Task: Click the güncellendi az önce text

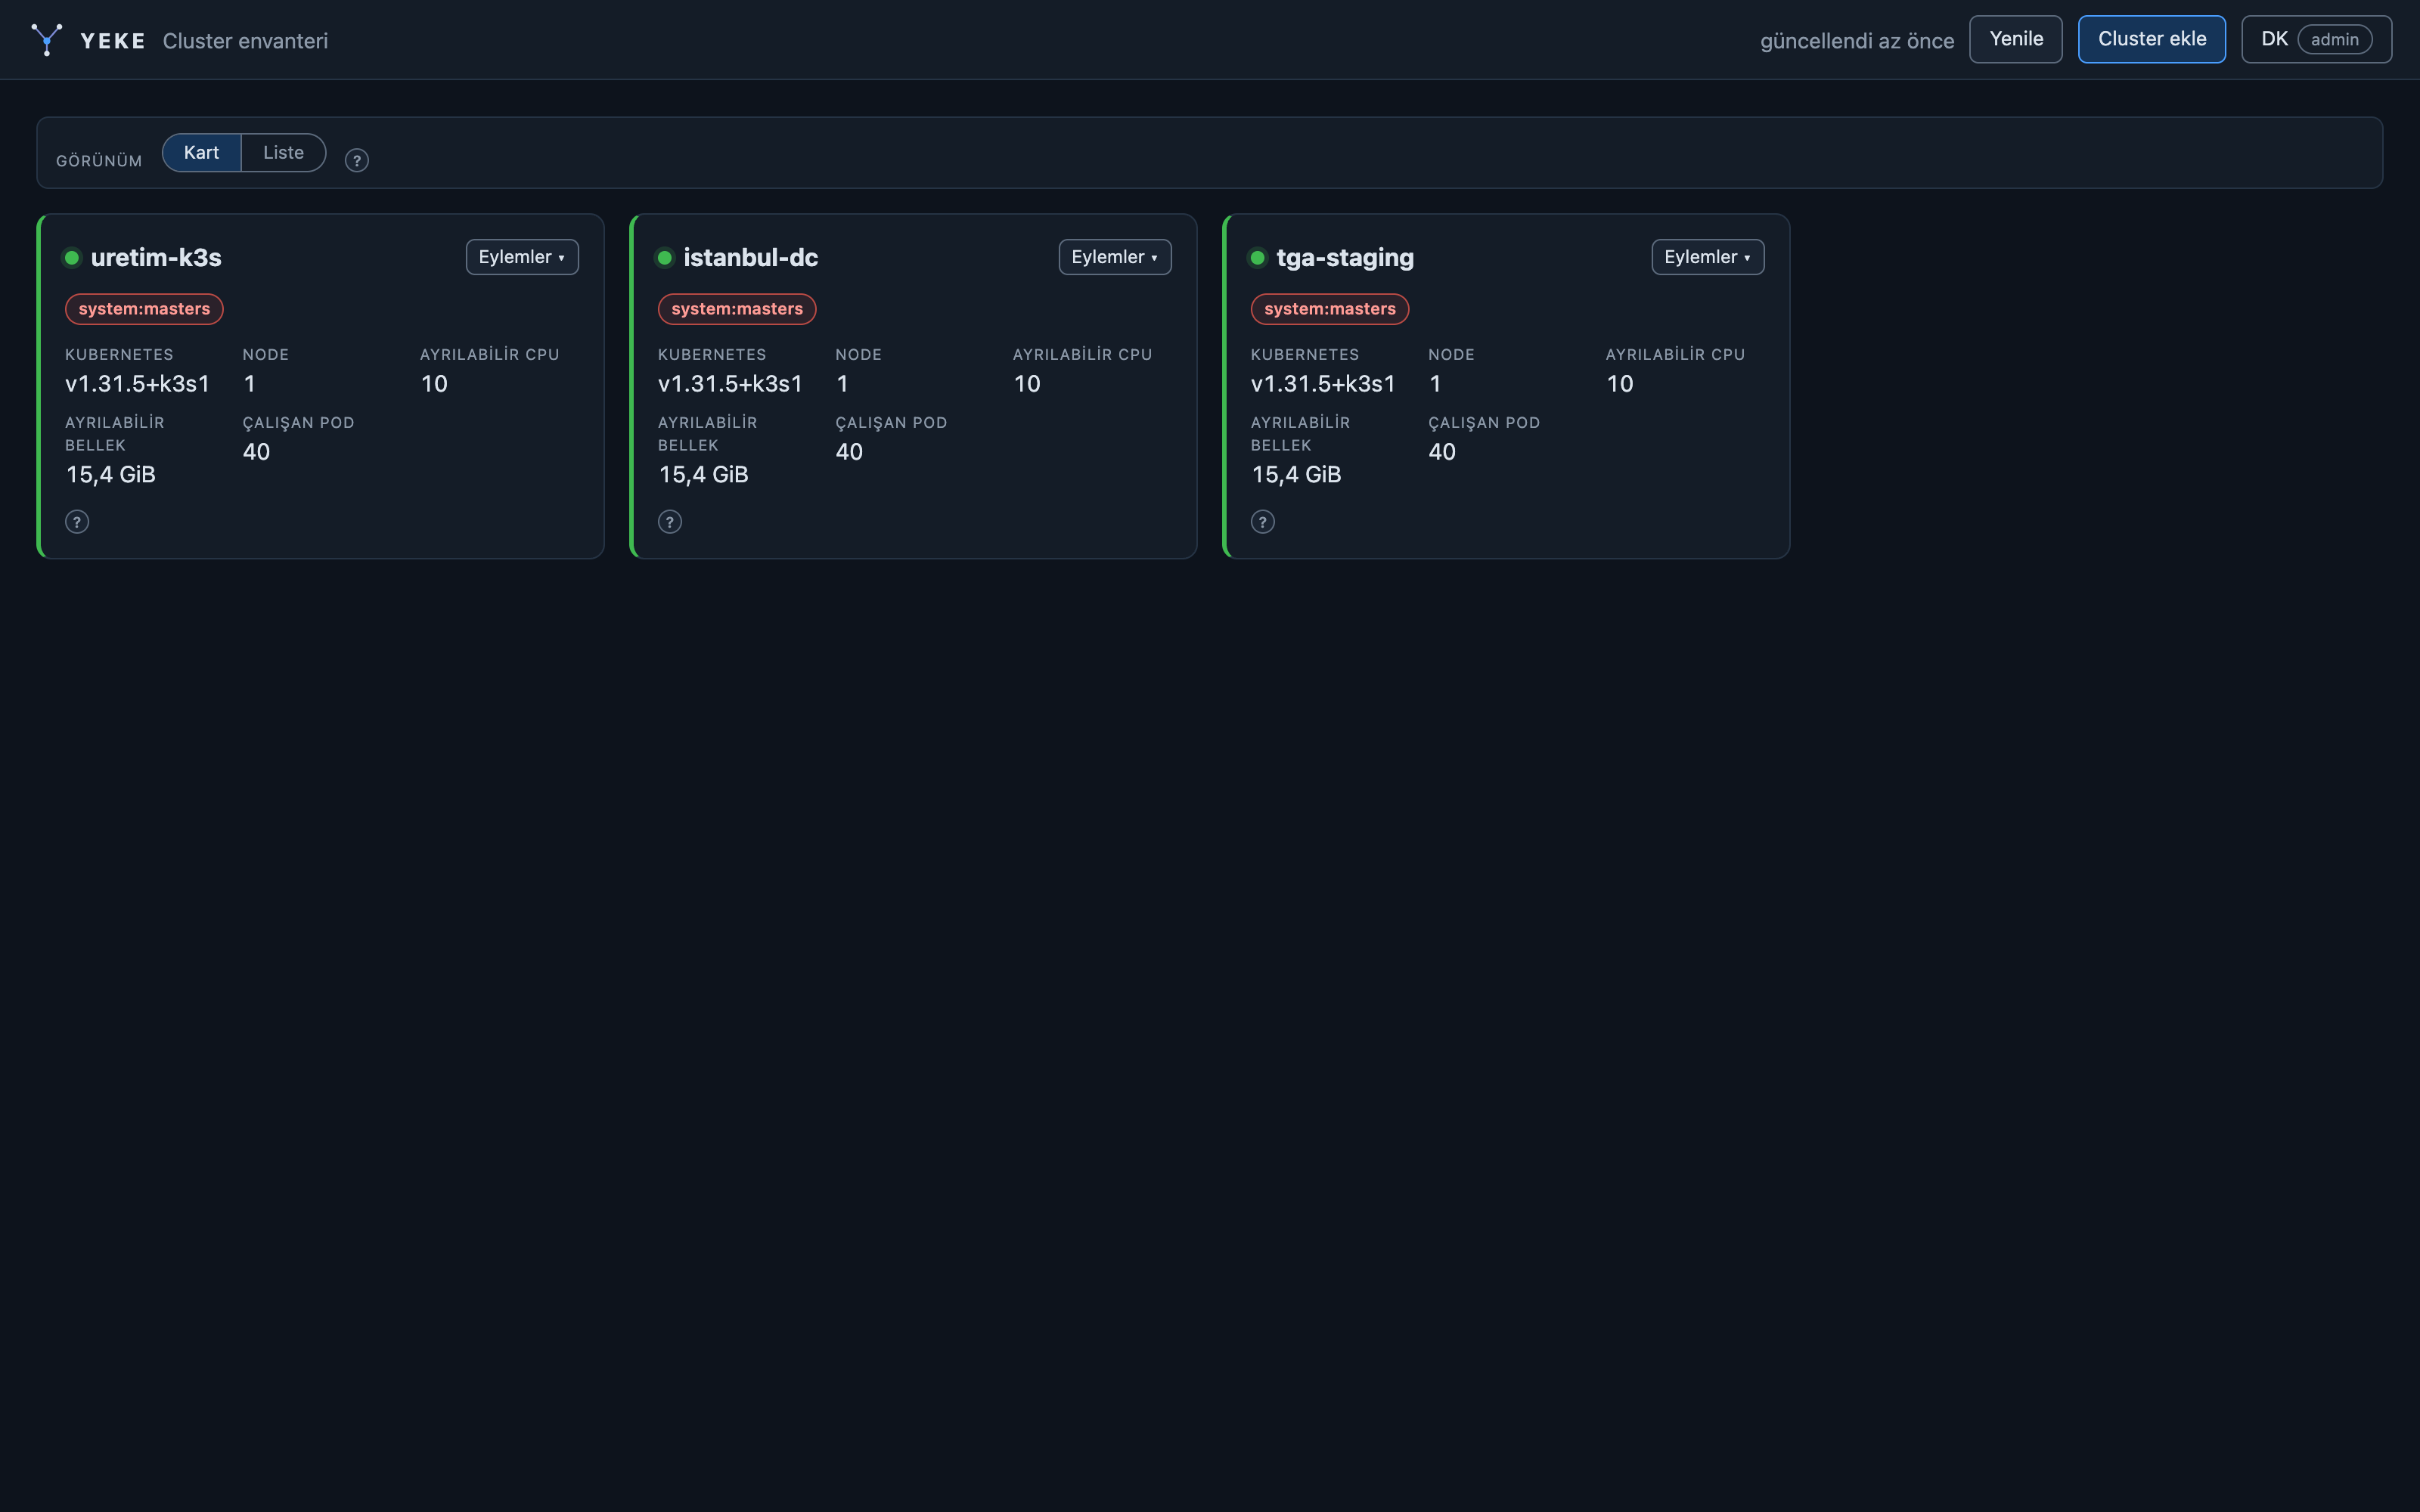Action: point(1857,41)
